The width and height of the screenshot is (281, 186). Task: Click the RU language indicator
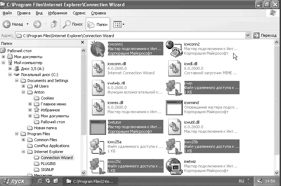pyautogui.click(x=241, y=181)
